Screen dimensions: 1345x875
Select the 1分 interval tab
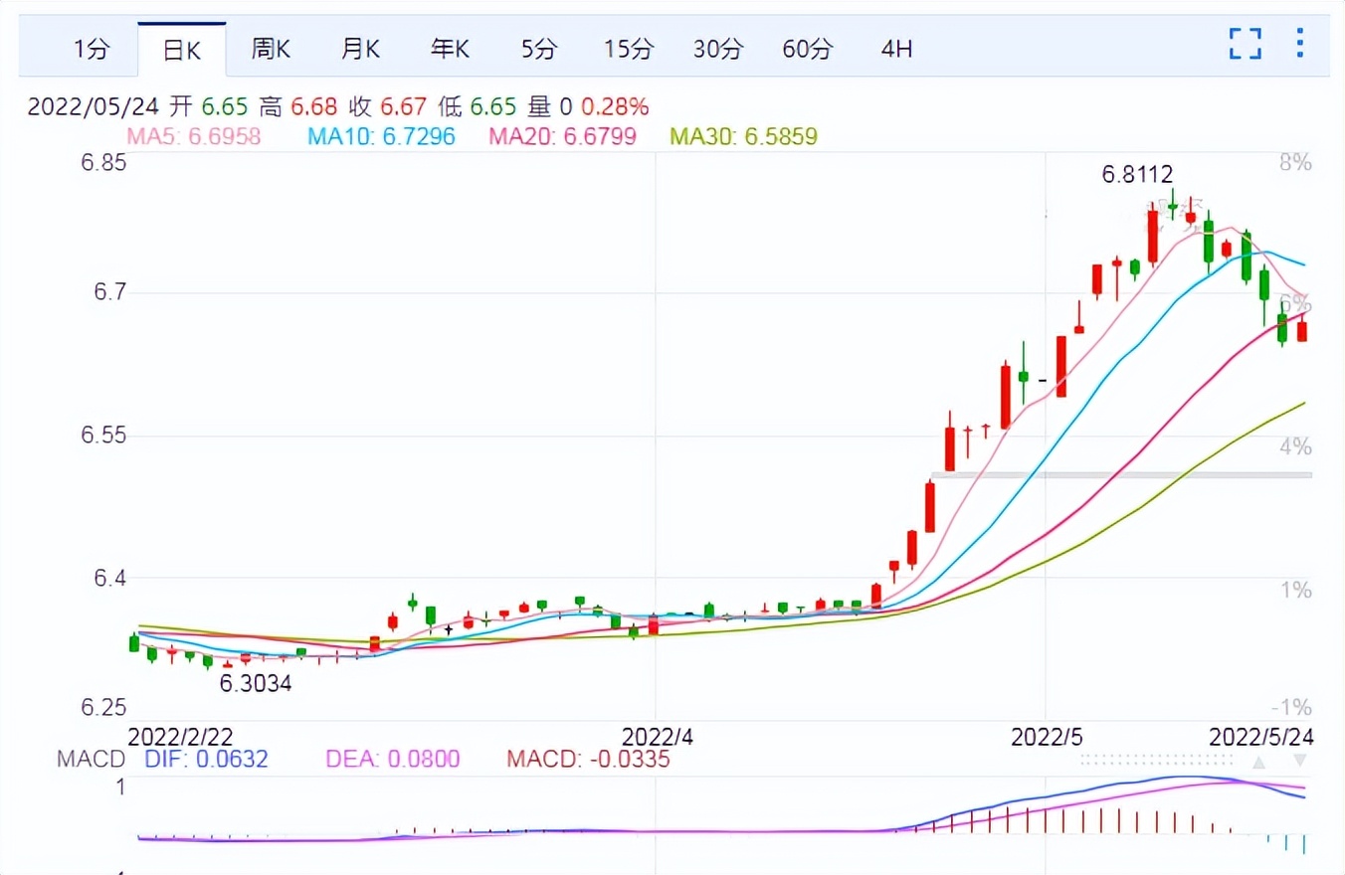pos(91,48)
